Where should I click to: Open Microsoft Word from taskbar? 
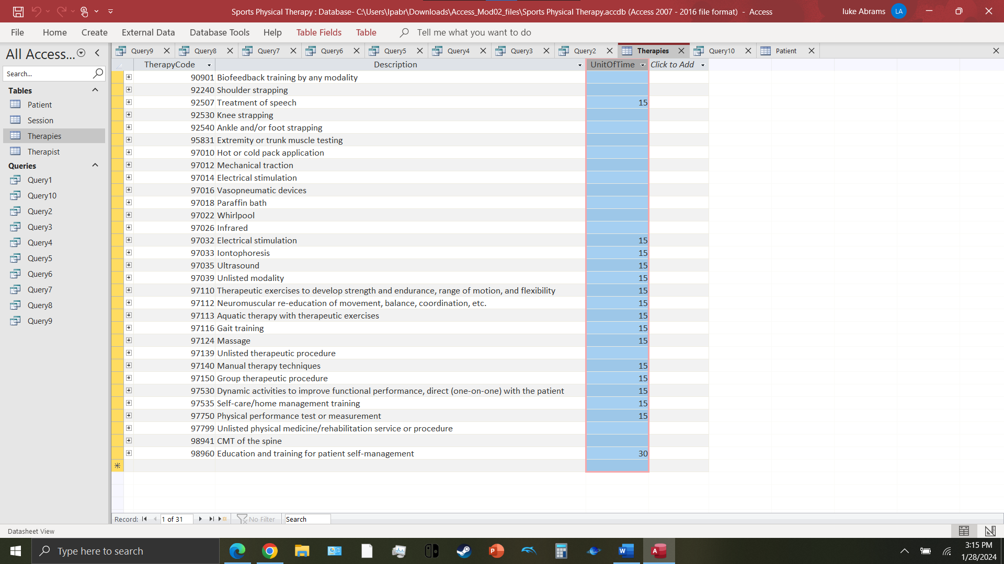[x=626, y=551]
